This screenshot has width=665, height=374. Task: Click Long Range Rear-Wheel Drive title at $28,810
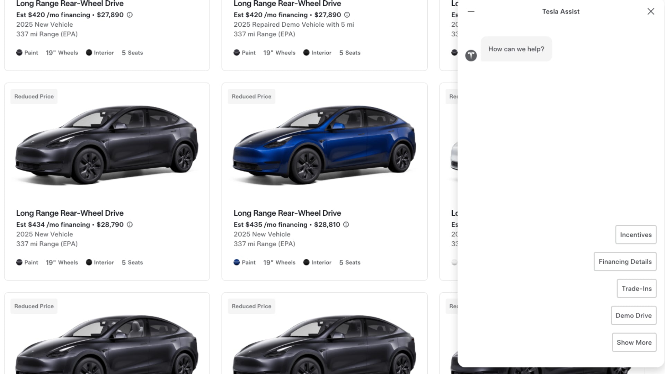[287, 213]
